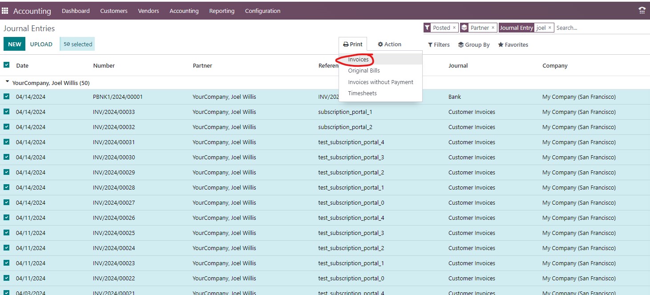Open the Action dropdown
Image resolution: width=650 pixels, height=295 pixels.
[x=390, y=44]
